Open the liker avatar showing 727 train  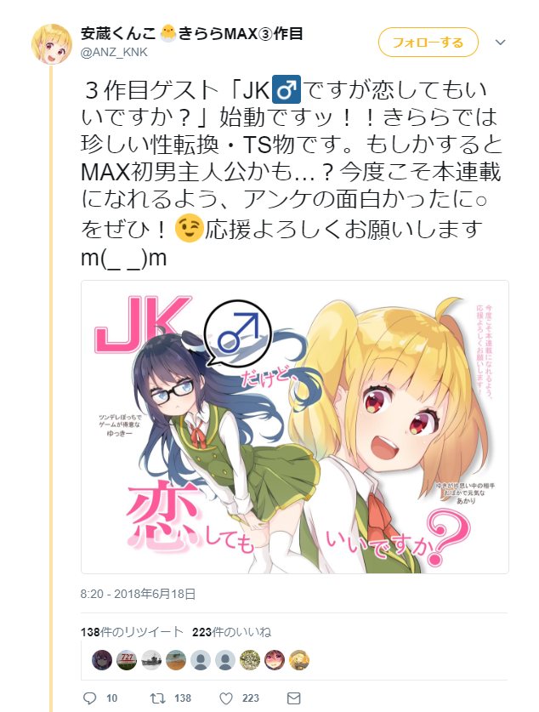click(127, 660)
